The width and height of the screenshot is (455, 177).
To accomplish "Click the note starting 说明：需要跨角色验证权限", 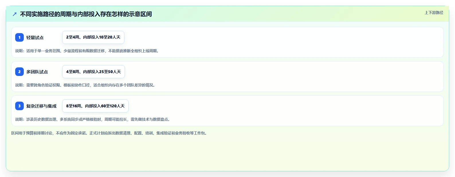I will (x=86, y=85).
